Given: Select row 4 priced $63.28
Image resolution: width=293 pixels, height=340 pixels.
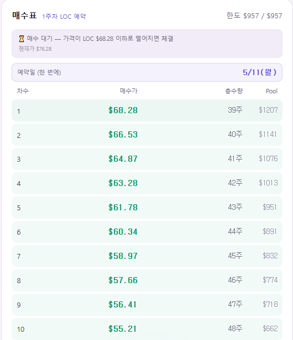Looking at the screenshot, I should click(x=147, y=183).
